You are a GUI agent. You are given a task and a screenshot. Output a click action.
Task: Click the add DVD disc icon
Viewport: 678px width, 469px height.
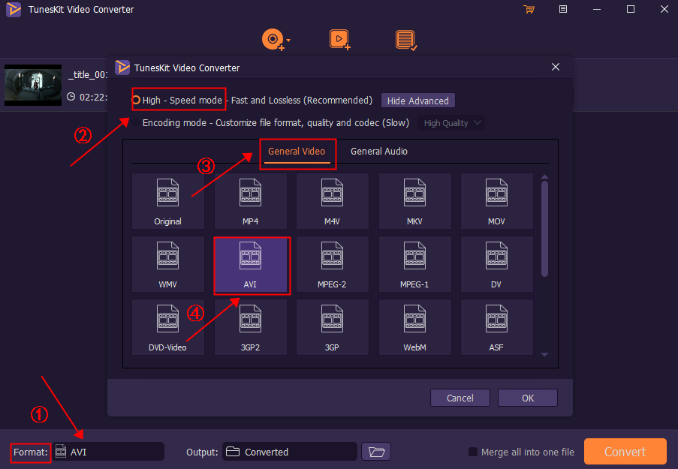[271, 39]
